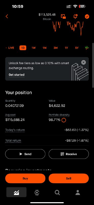Select the 1M chart range
Viewport: 94px width, 205px height.
45,48
